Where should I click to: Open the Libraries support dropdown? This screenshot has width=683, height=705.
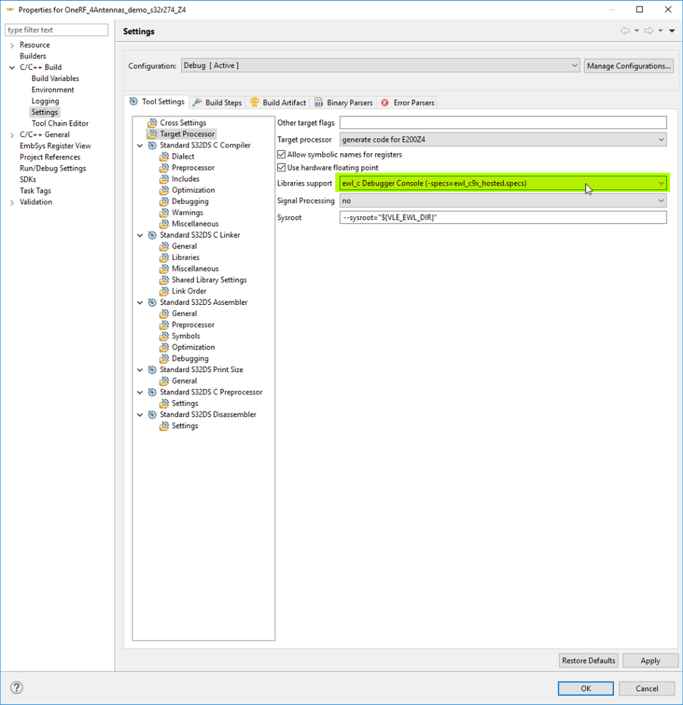(503, 183)
